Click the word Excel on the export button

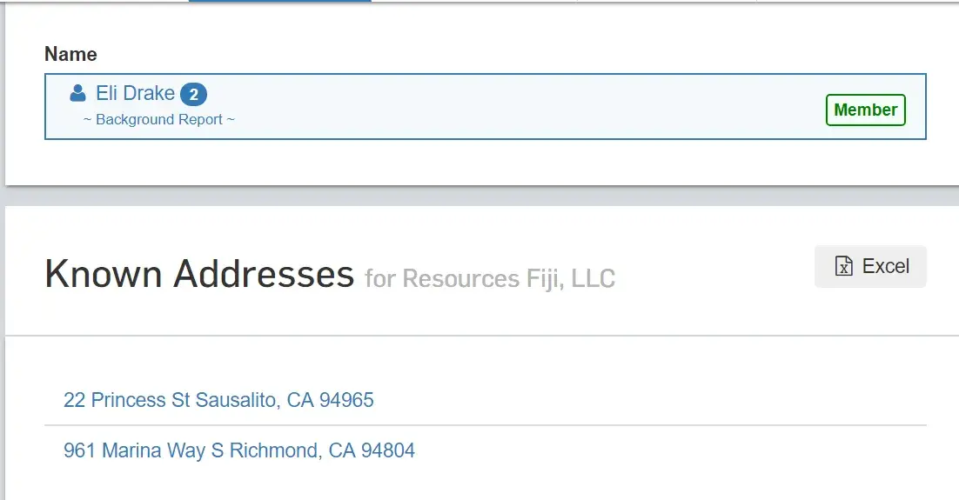pos(885,267)
